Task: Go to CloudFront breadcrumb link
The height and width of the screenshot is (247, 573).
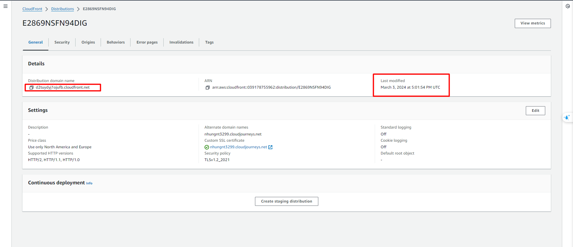Action: click(32, 9)
